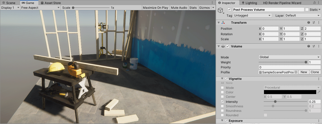
Task: Click the Game view Scale slider handle
Action: point(73,8)
